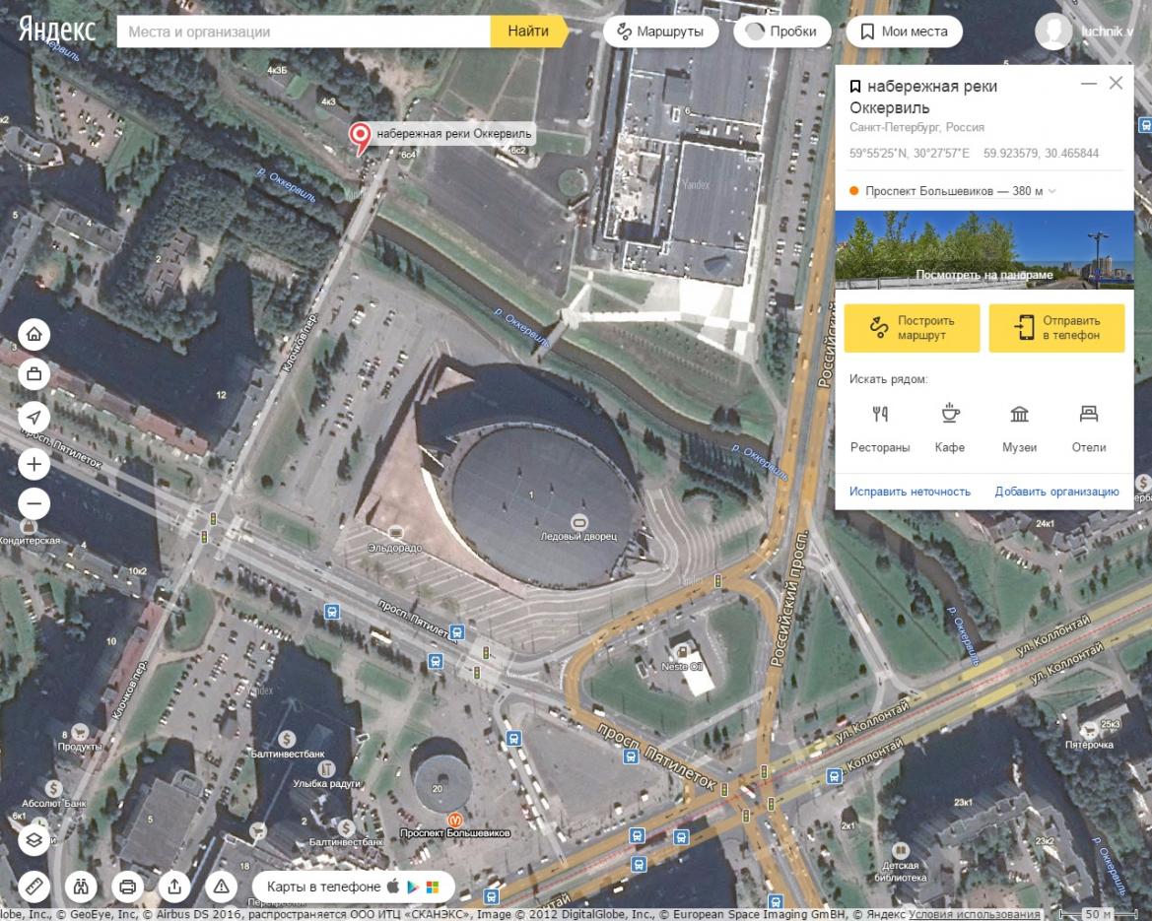The image size is (1152, 921).
Task: Click the my location arrow icon
Action: (34, 417)
